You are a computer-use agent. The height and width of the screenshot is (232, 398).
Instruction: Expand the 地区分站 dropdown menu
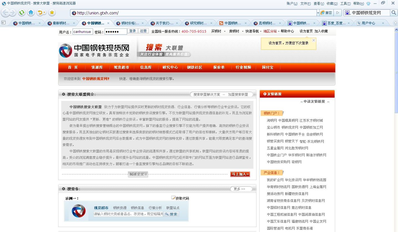pyautogui.click(x=279, y=32)
